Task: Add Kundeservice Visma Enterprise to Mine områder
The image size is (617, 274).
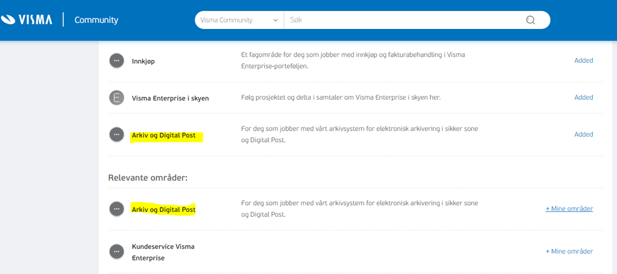Action: (569, 251)
